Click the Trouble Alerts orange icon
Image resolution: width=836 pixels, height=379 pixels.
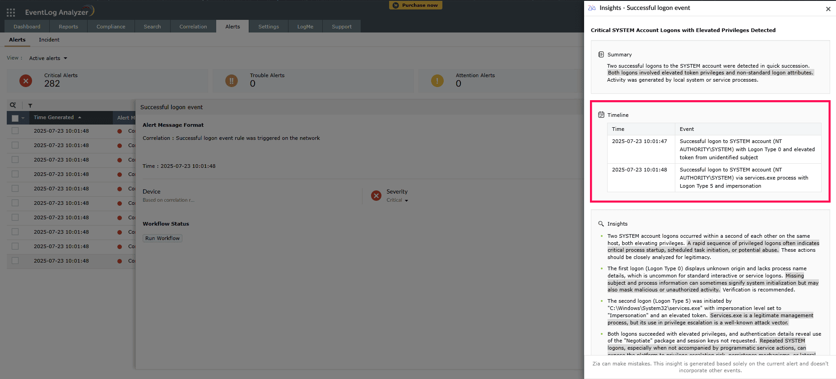tap(232, 81)
